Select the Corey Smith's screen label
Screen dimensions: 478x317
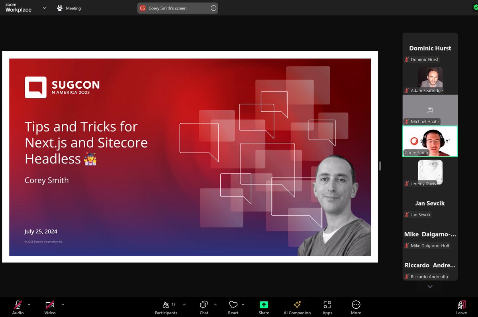(167, 8)
